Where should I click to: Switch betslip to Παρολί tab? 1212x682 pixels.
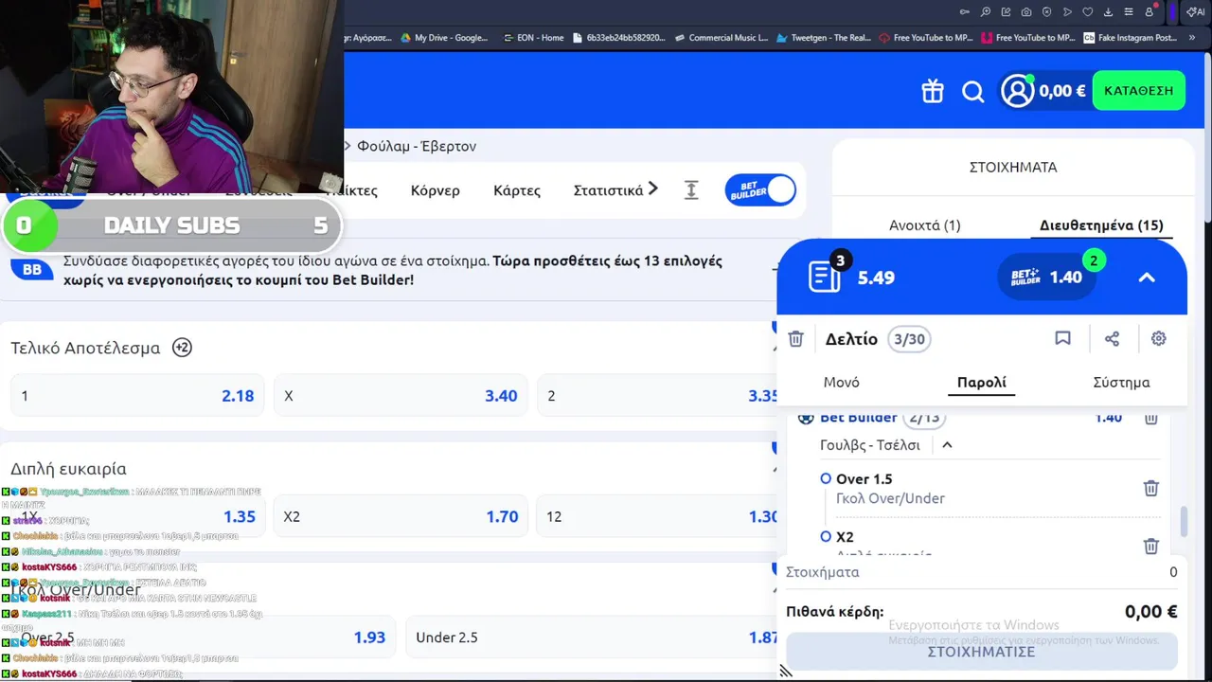coord(982,383)
